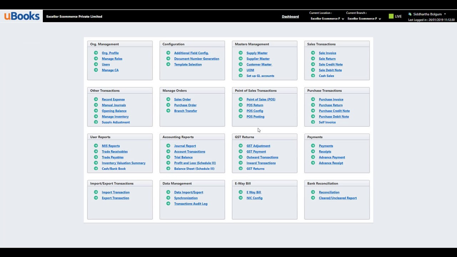Open the POS Posting link

(x=255, y=116)
